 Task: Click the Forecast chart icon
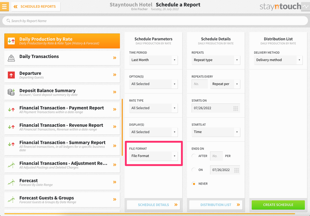coord(11,182)
